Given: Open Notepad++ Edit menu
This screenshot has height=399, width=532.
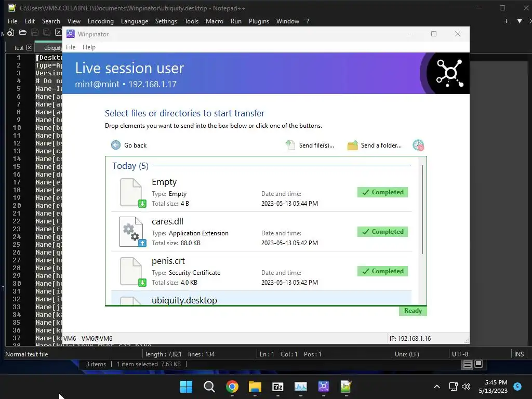Looking at the screenshot, I should tap(30, 21).
